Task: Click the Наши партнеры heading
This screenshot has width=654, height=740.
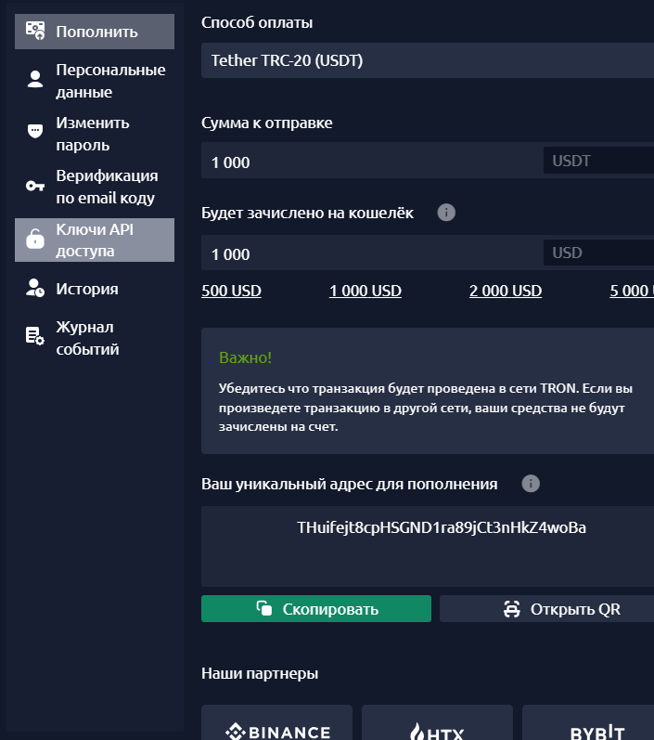Action: [x=260, y=673]
